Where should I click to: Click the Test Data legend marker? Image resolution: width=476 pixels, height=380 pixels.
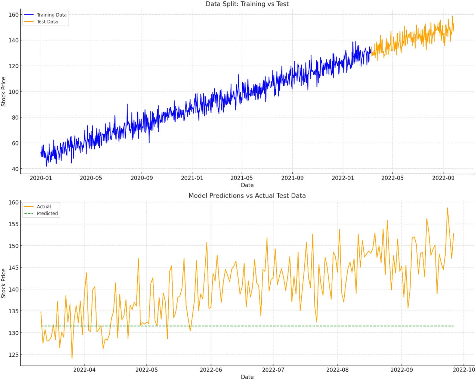coord(29,22)
